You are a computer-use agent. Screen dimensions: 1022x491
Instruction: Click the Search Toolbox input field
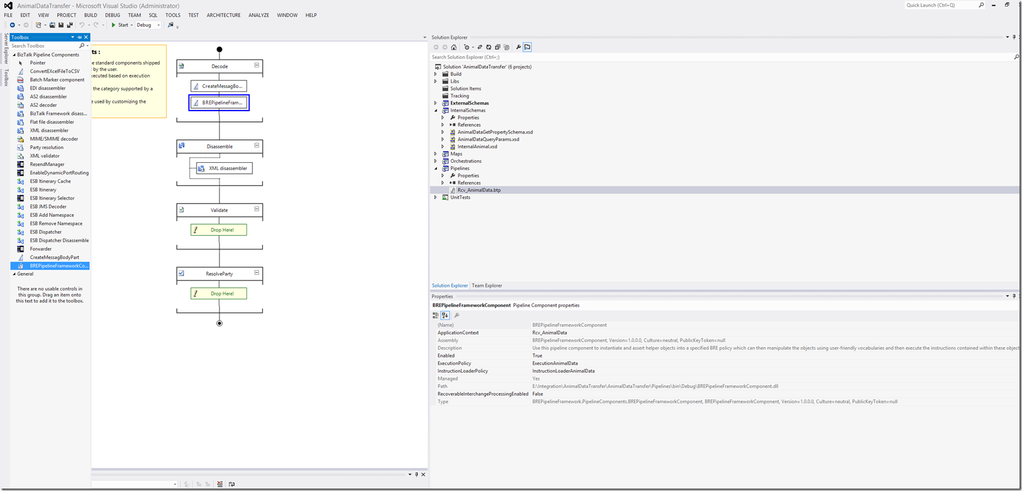[44, 46]
